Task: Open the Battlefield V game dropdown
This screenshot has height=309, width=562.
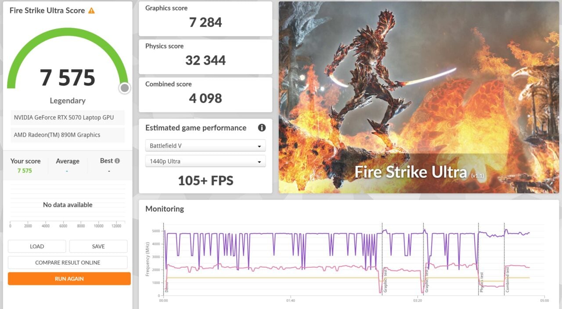Action: click(205, 146)
